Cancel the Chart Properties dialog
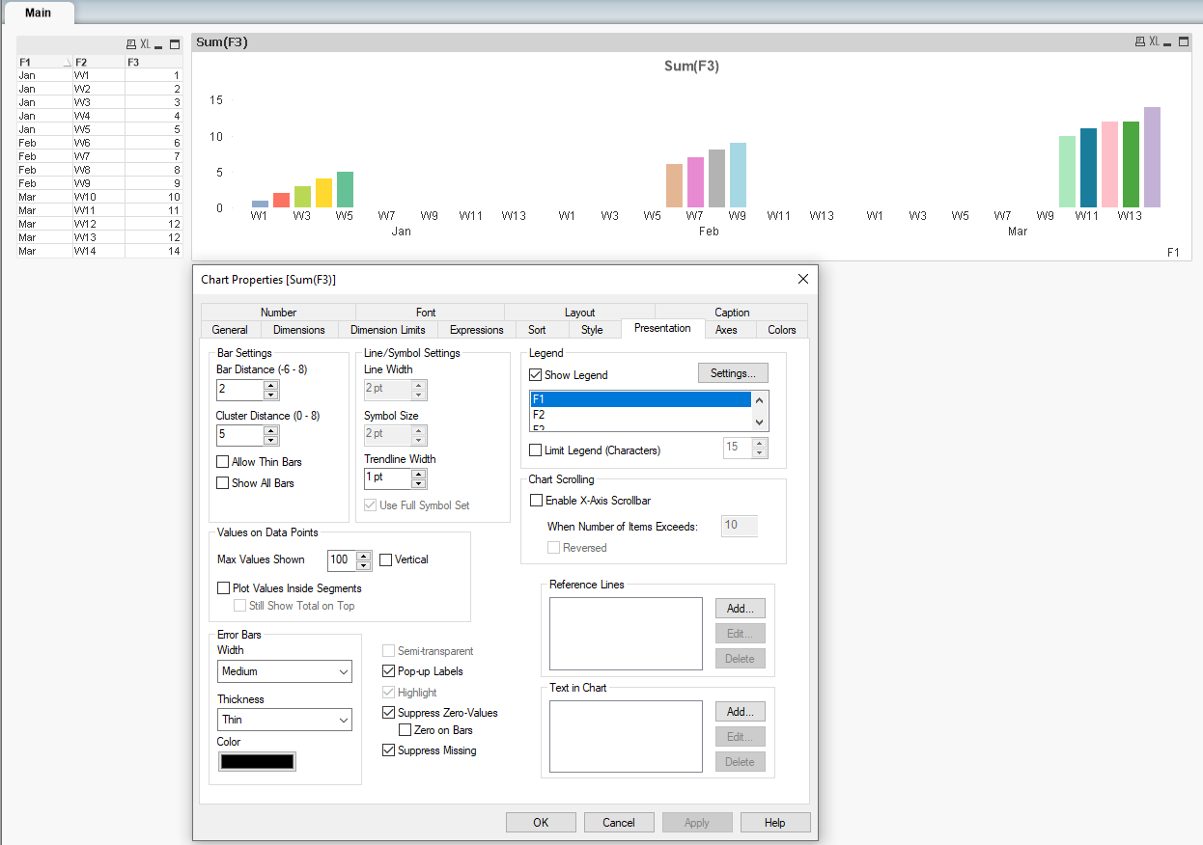 tap(619, 823)
